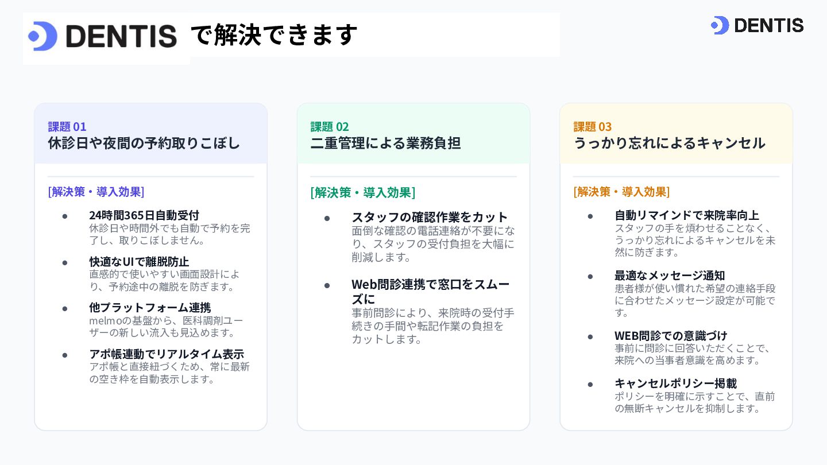Click the orange [解決策・導入効果] label
827x465 pixels.
[621, 192]
